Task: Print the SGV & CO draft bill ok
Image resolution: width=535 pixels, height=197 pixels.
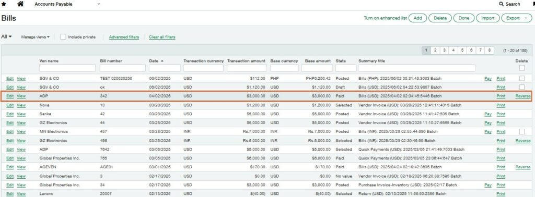Action: pyautogui.click(x=501, y=88)
